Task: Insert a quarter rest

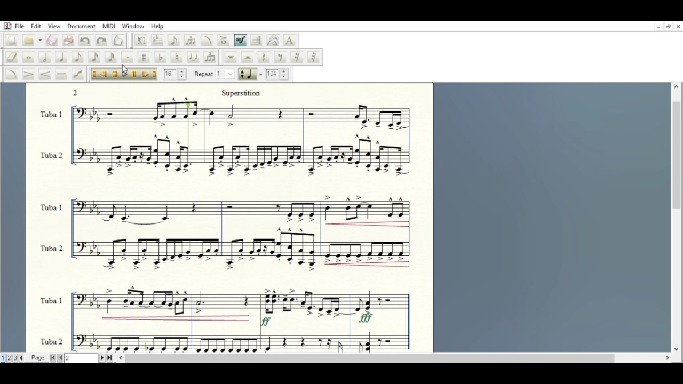Action: [x=264, y=57]
